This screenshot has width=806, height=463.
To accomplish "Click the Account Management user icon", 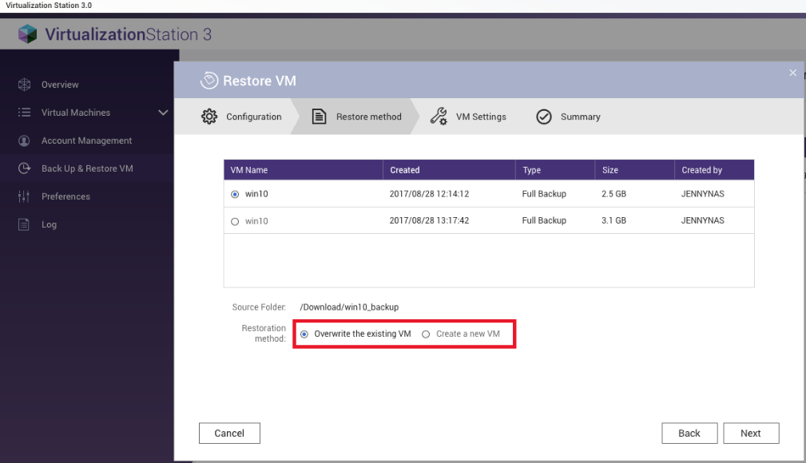I will point(24,140).
